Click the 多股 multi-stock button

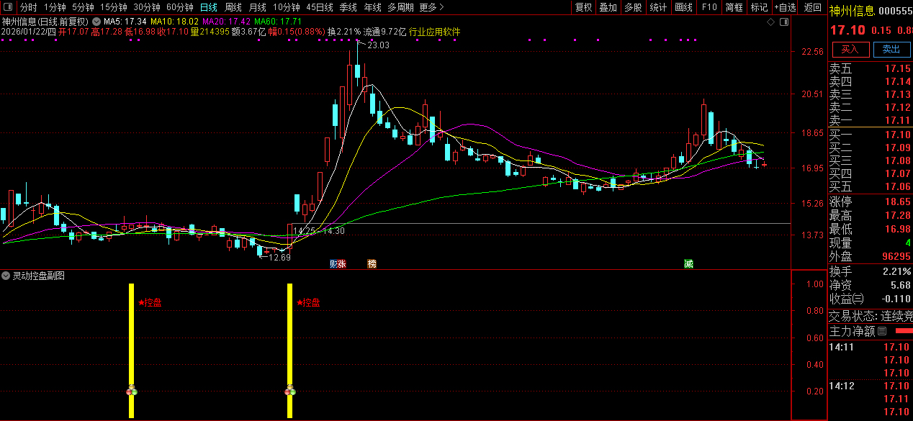(x=633, y=7)
